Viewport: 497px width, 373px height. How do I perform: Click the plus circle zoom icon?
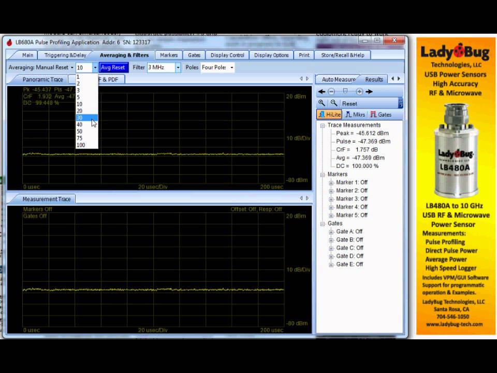pyautogui.click(x=359, y=92)
